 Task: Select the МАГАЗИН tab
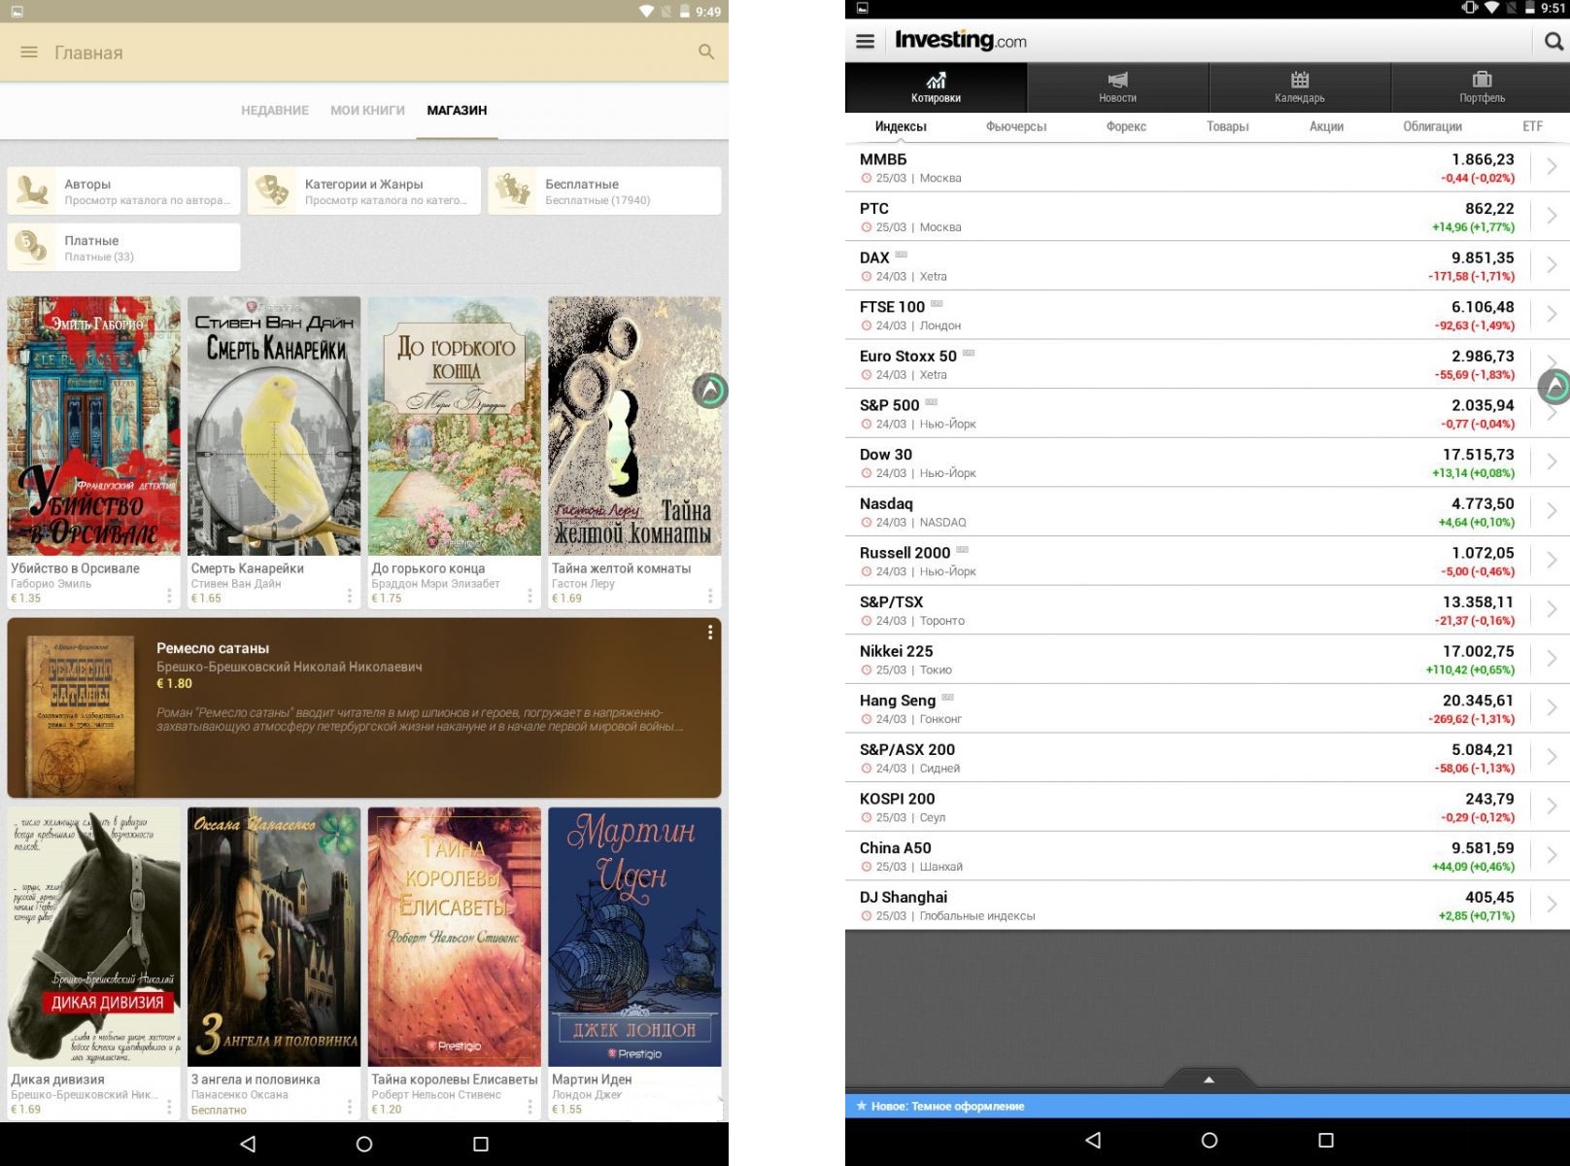pyautogui.click(x=457, y=111)
